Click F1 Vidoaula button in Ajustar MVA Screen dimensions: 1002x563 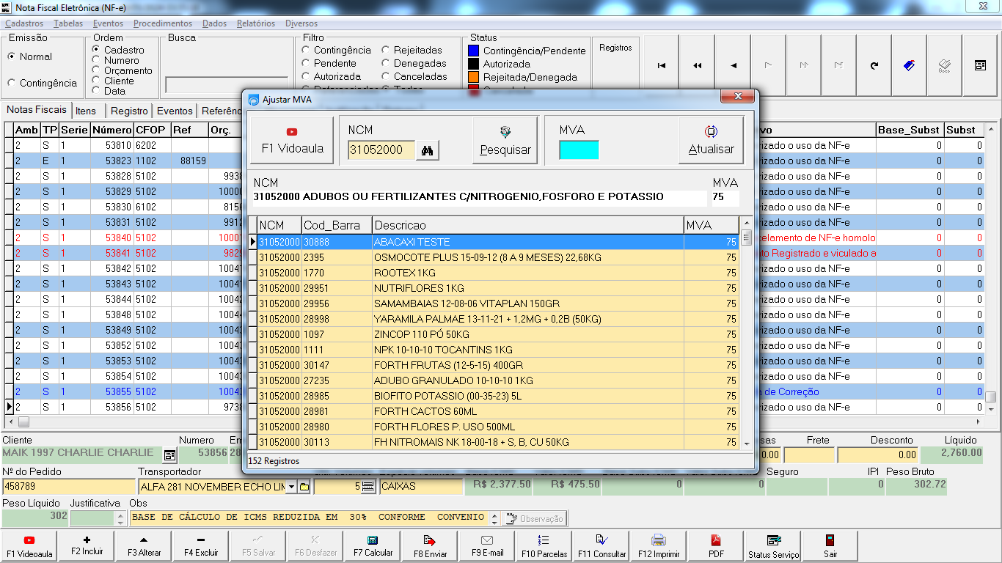click(292, 141)
